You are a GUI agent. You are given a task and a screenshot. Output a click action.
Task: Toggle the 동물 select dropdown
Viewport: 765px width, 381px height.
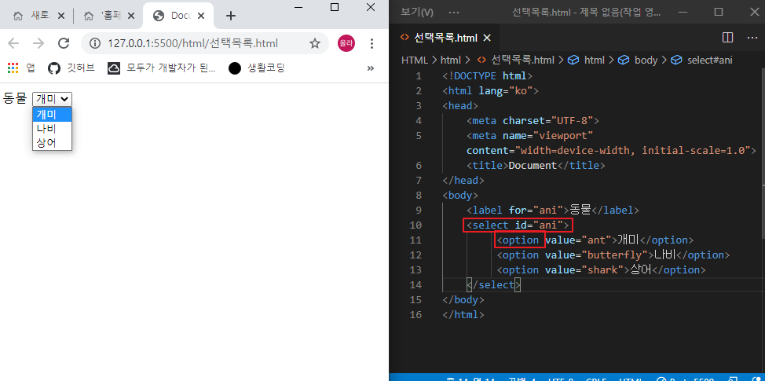(52, 98)
